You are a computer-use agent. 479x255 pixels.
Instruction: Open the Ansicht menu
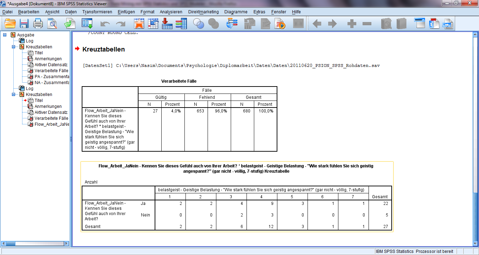(x=52, y=12)
